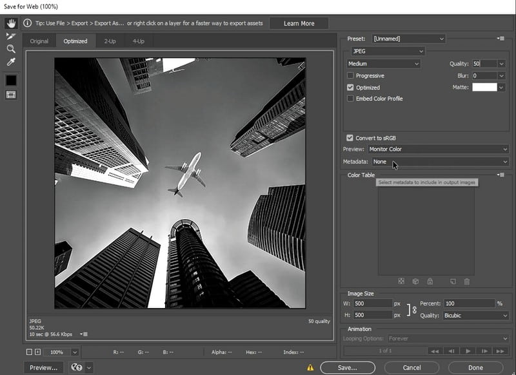Image resolution: width=516 pixels, height=375 pixels.
Task: Click the Save button
Action: click(346, 367)
